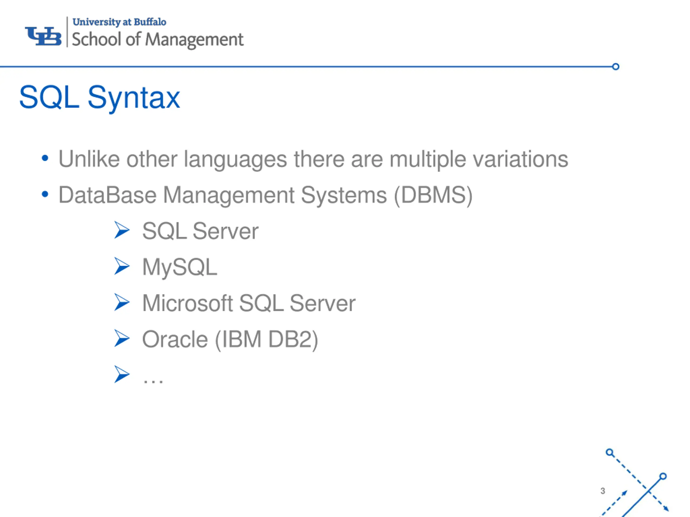Click the slide number 3

coord(603,491)
